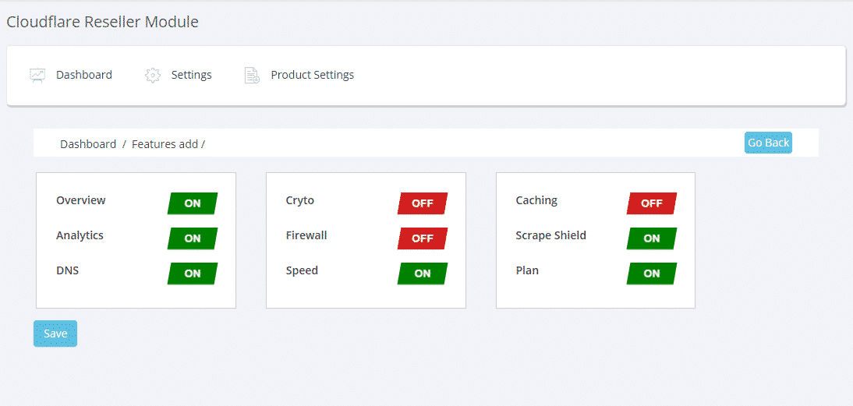Click the Features add breadcrumb
The width and height of the screenshot is (853, 406).
[x=165, y=144]
